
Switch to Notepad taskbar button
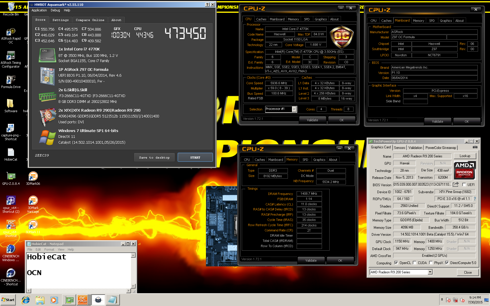click(x=112, y=300)
